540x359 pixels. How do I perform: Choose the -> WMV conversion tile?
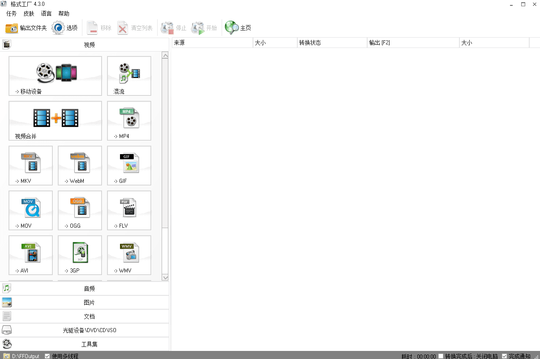click(129, 255)
